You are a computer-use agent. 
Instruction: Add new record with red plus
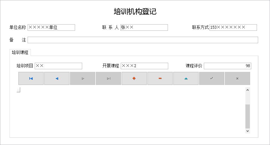coord(134,78)
